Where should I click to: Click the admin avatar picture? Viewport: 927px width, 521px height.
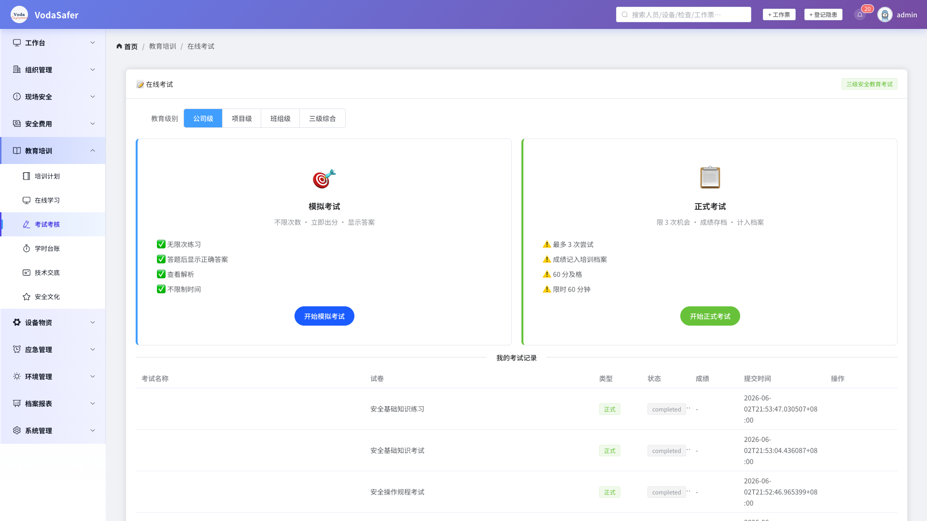[885, 14]
